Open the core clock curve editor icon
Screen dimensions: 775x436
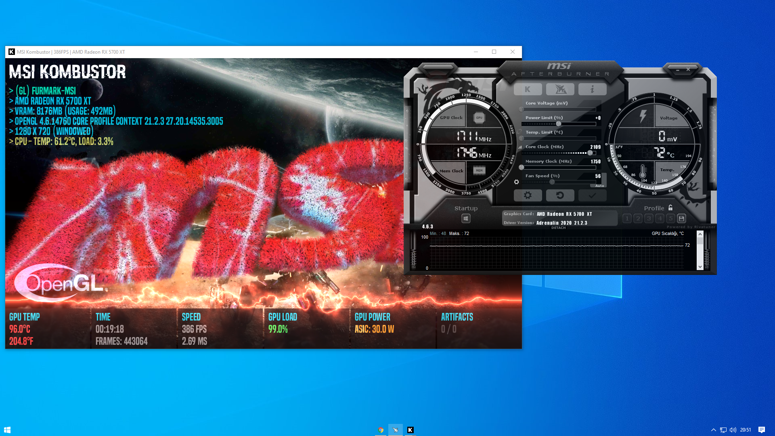pos(520,147)
